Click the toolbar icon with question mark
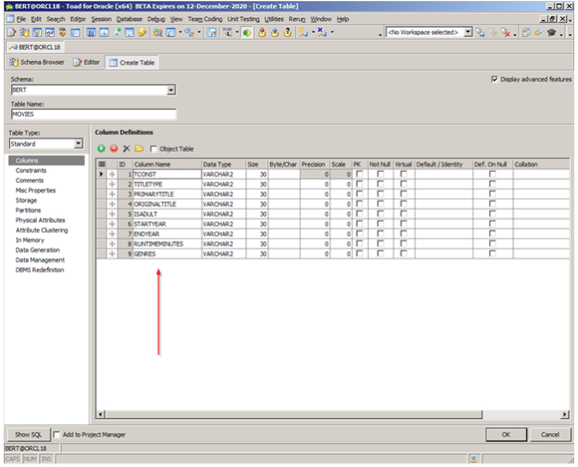578x467 pixels. coord(288,32)
